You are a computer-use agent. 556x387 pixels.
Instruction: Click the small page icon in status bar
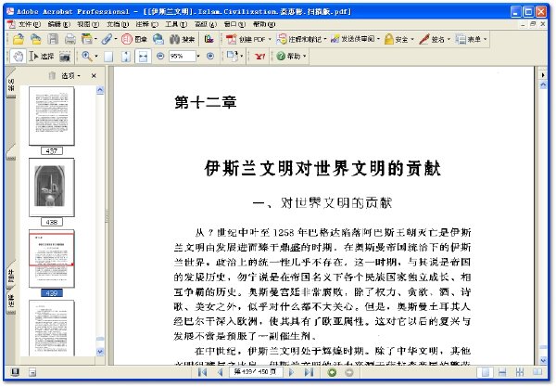tap(32, 372)
